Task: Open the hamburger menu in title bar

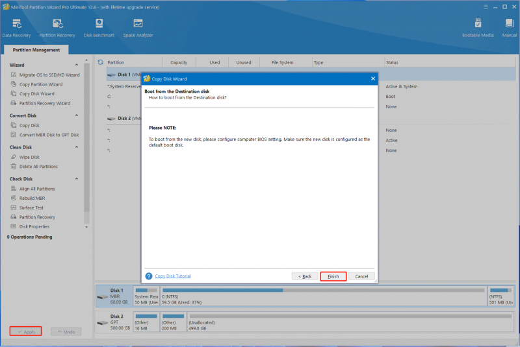Action: 486,7
